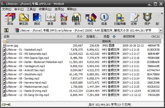Select 04 - Karlek - Becksvart Melankoli.mp3
The image size is (165, 108).
coord(82,62)
